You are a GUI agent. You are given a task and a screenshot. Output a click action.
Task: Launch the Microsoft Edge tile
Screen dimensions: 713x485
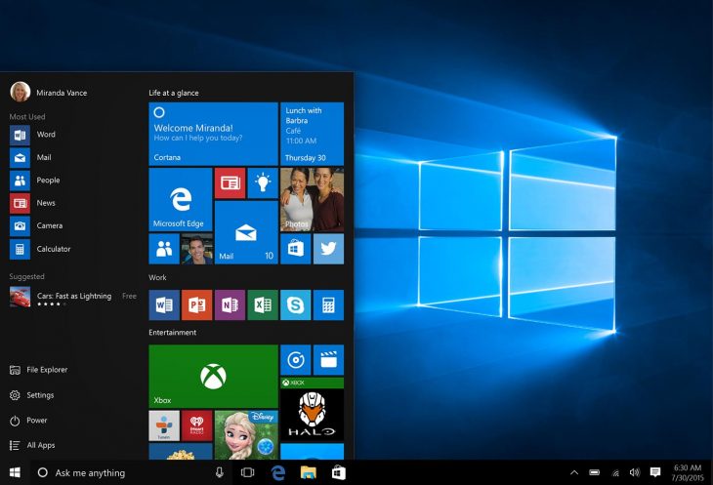(x=181, y=199)
